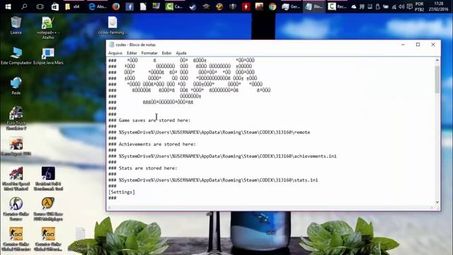
Task: Switch to the Rec... Camtasia recorder taskbar item
Action: (x=337, y=6)
